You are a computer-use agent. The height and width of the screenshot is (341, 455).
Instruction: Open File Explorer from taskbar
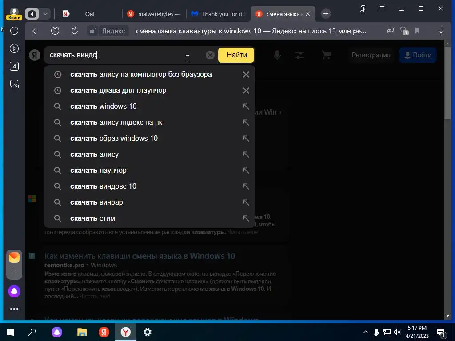[82, 332]
